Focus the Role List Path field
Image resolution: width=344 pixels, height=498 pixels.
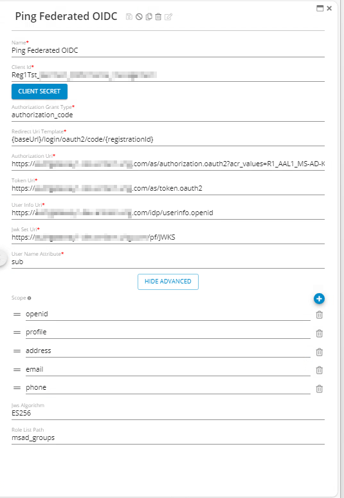tap(168, 437)
